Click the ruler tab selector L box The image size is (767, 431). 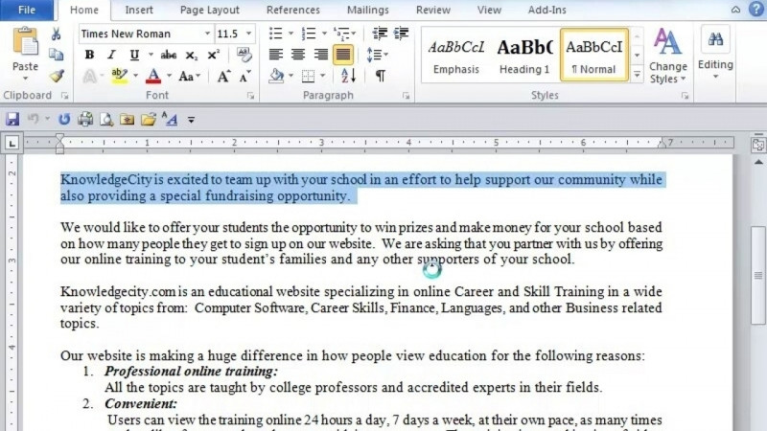[12, 143]
